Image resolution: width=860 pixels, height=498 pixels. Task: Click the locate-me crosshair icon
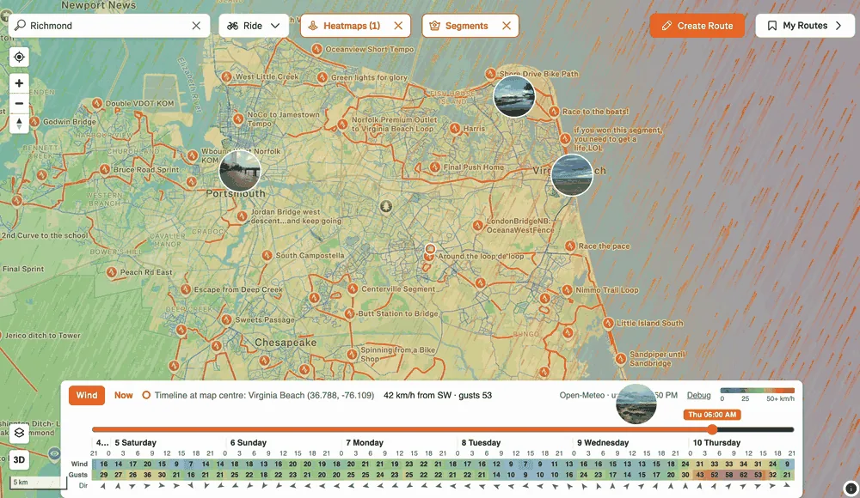click(19, 57)
